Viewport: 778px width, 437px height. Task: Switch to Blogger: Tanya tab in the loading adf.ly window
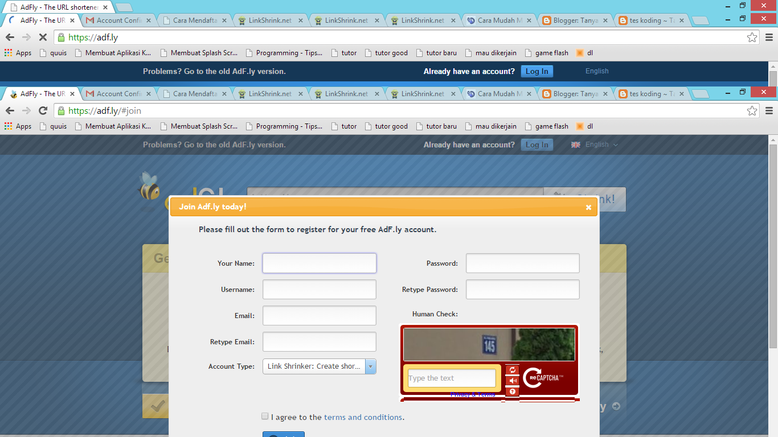(x=575, y=20)
